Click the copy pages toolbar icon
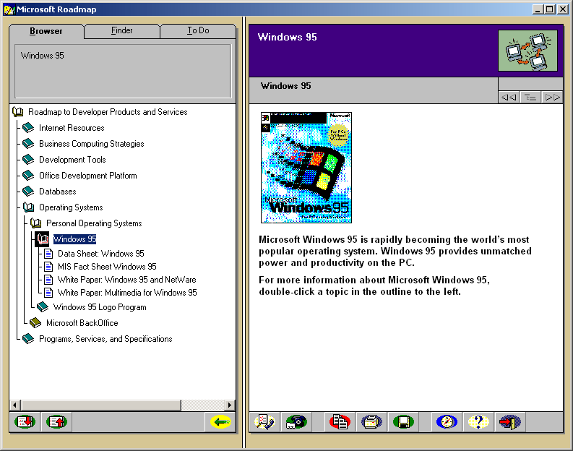The width and height of the screenshot is (573, 451). click(x=340, y=422)
